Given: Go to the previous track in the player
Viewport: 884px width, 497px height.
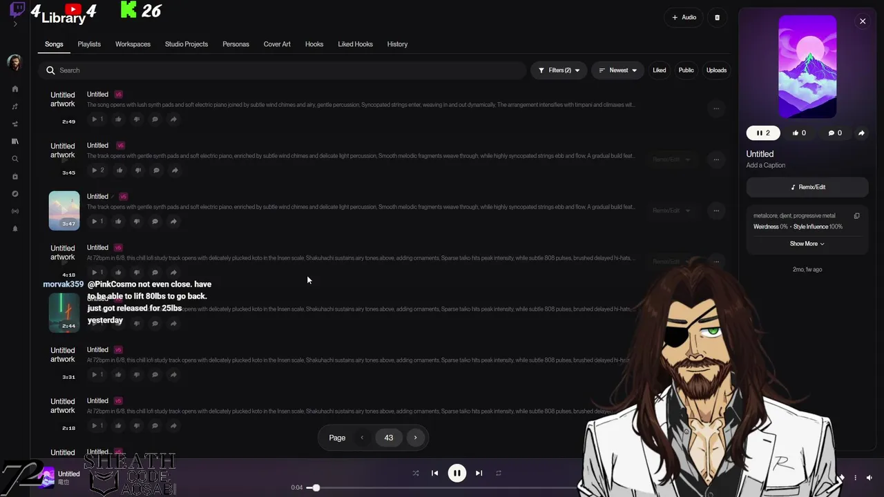Looking at the screenshot, I should click(x=434, y=473).
